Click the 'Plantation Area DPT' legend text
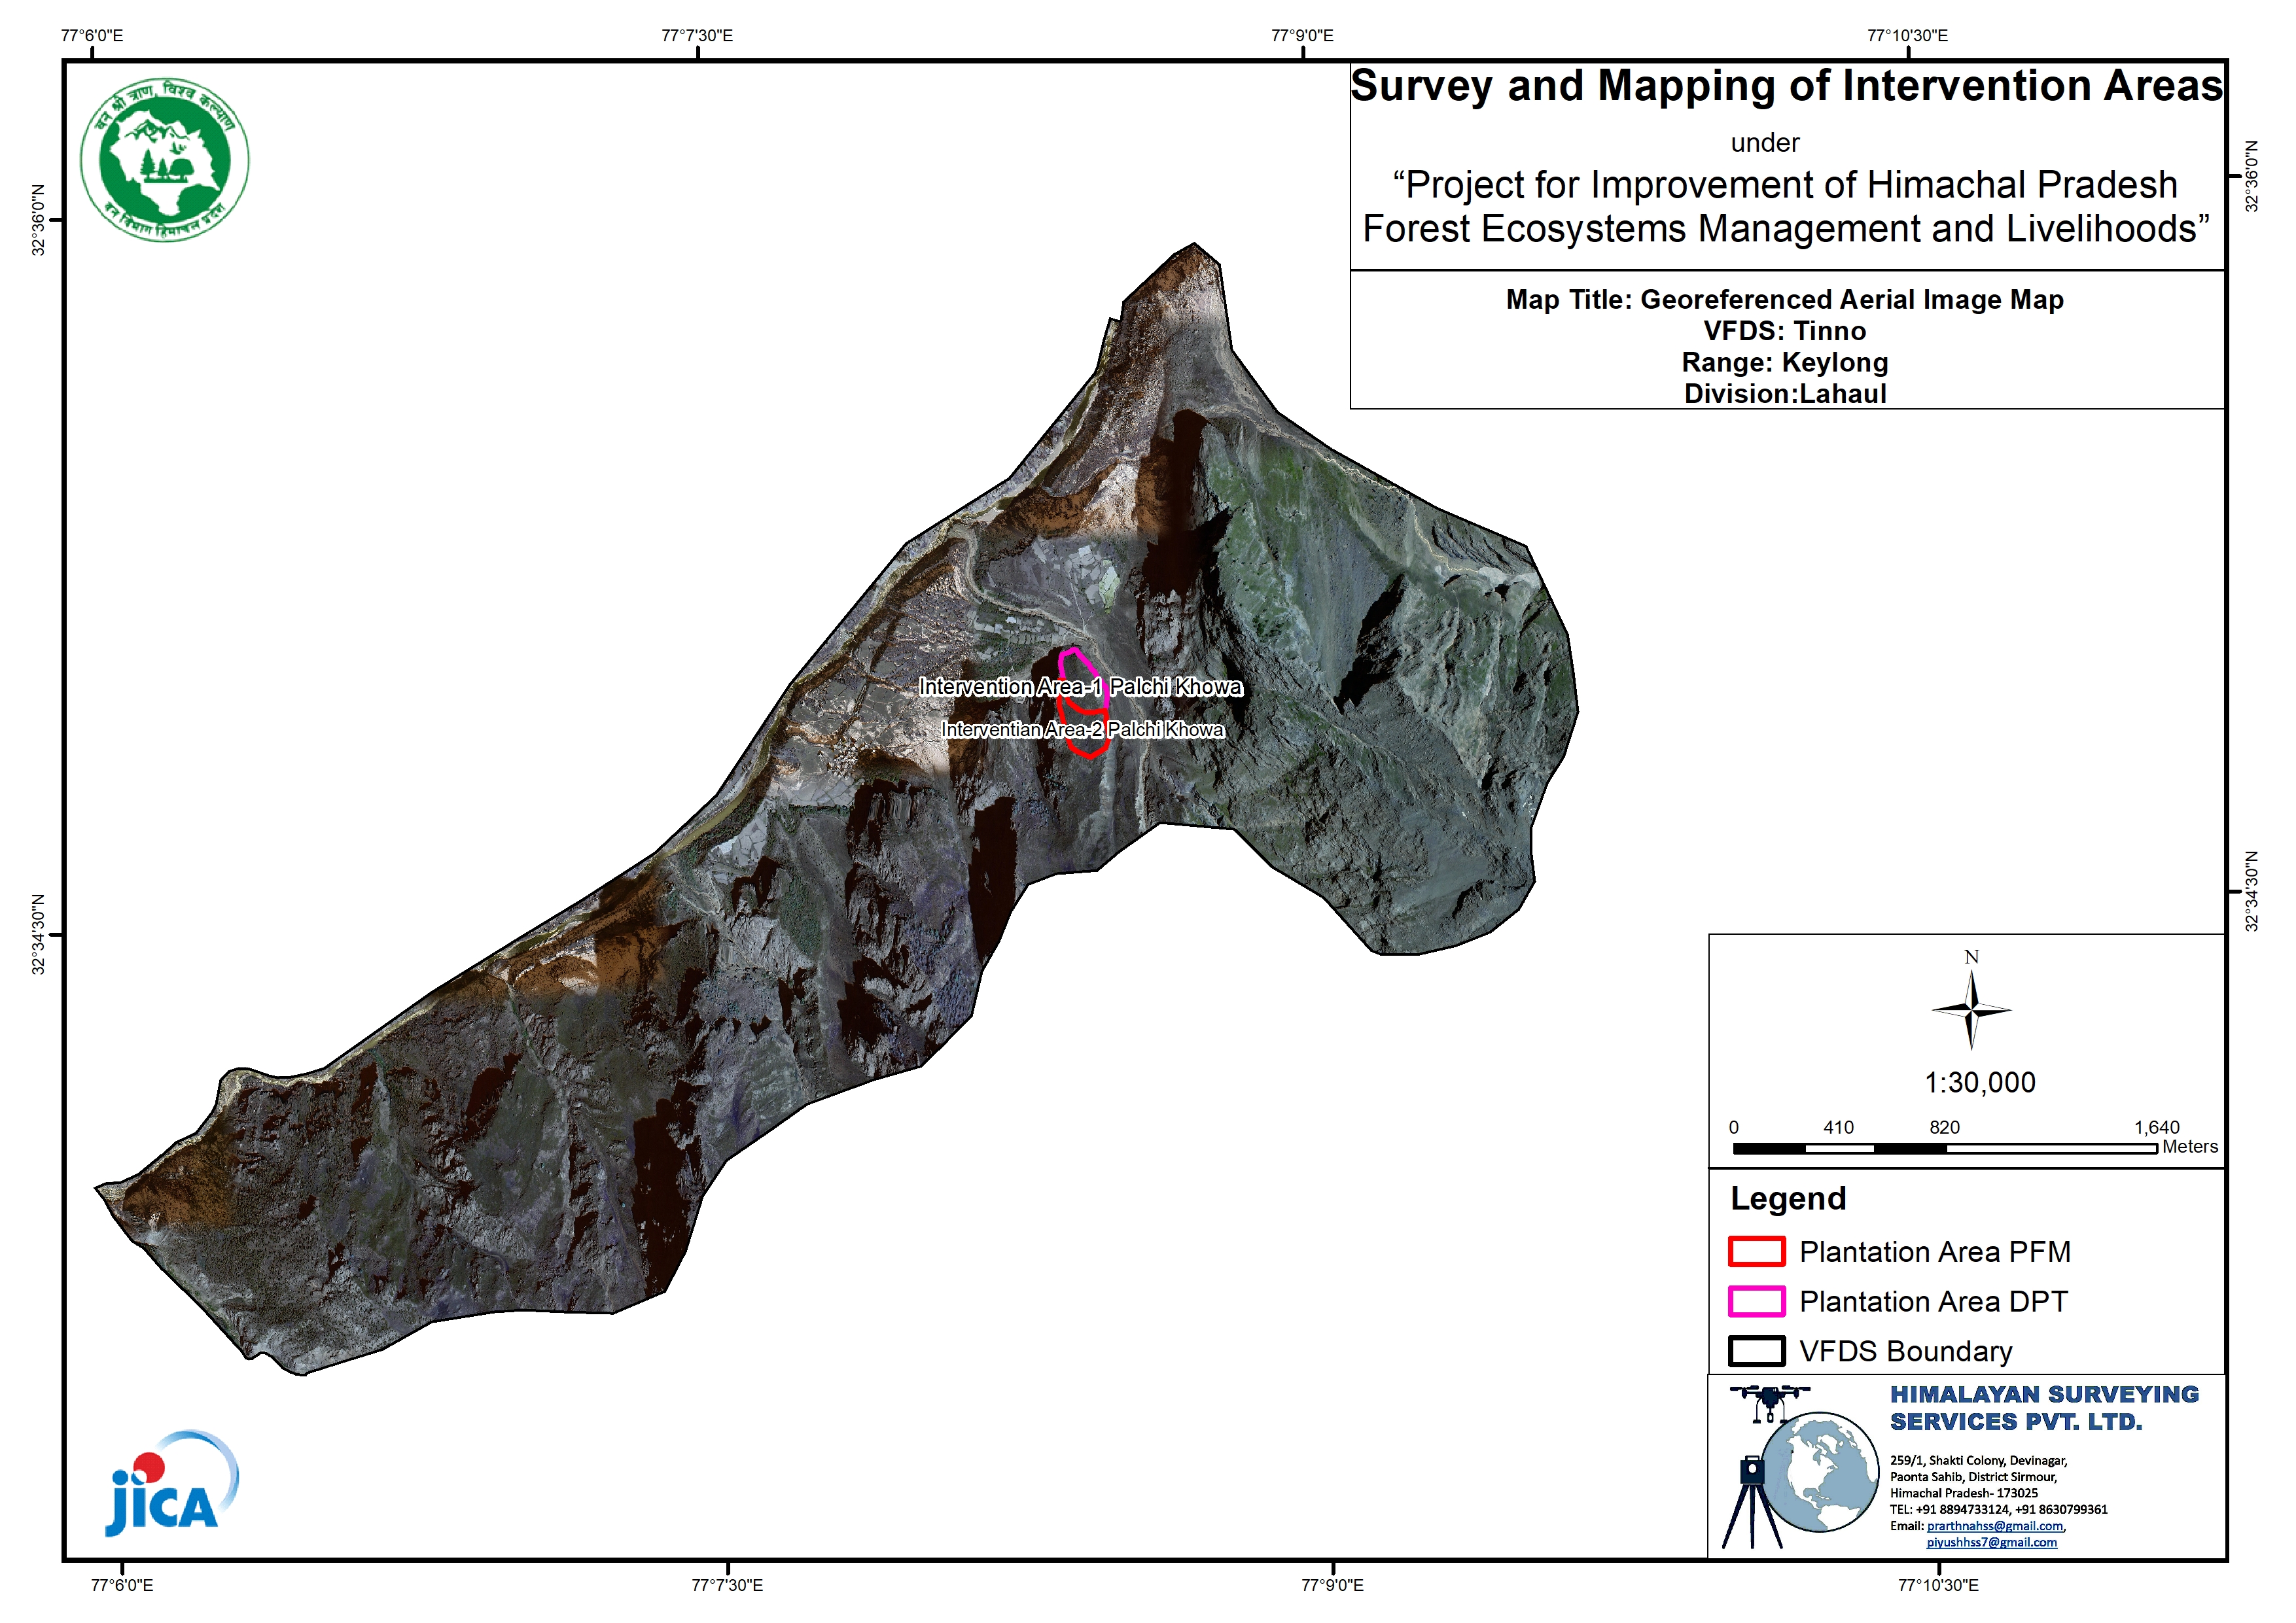This screenshot has height=1623, width=2296. click(x=1933, y=1302)
